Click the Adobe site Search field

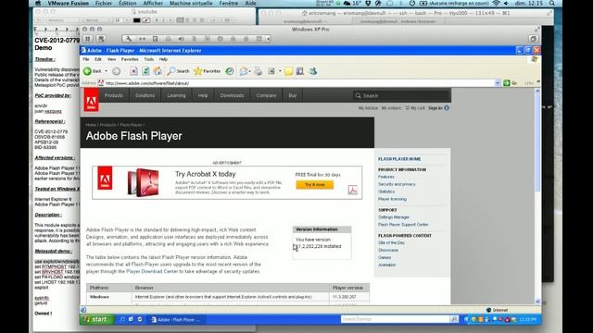tap(401, 96)
